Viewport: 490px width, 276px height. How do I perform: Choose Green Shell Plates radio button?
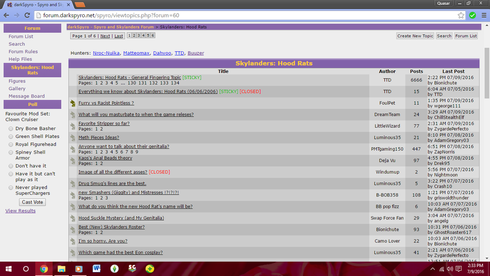10,137
